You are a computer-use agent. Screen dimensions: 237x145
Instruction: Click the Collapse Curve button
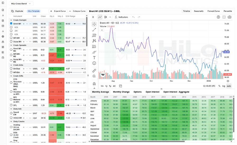click(77, 11)
